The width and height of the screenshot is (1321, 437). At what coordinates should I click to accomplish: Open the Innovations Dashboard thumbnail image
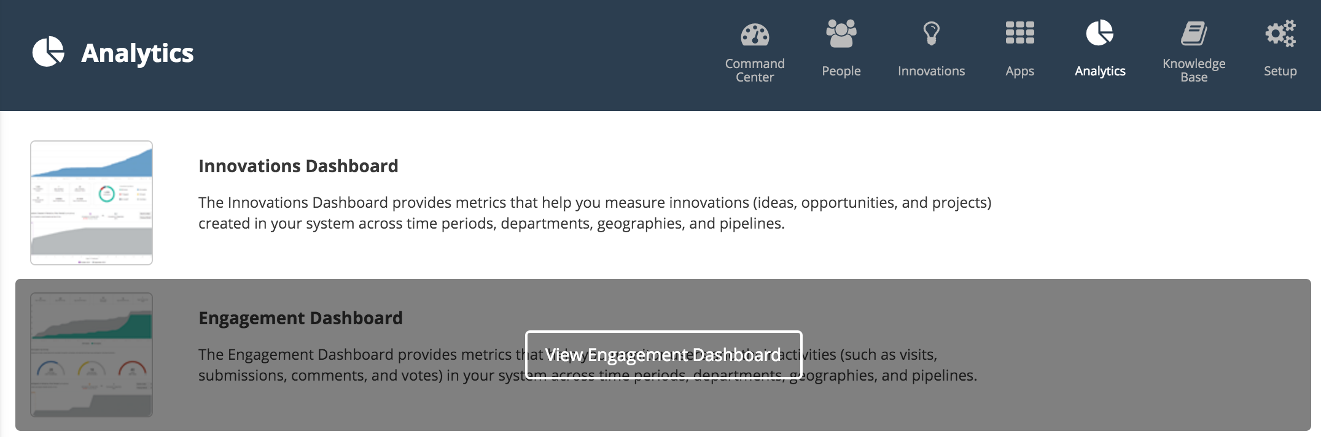(92, 203)
